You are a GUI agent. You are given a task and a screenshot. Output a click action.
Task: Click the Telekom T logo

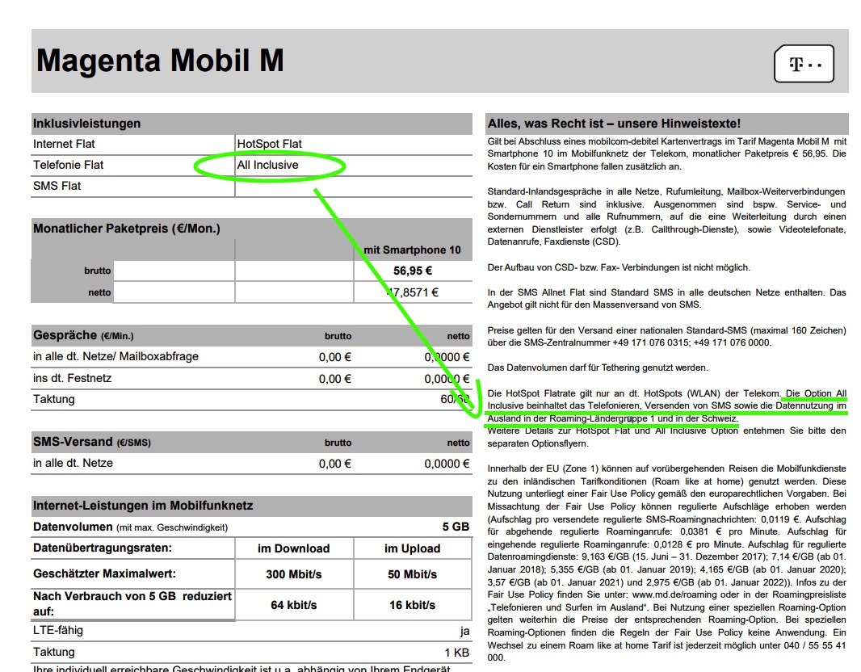coord(804,64)
